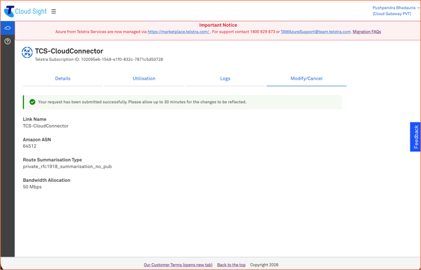Open the help question mark icon
This screenshot has width=421, height=270.
click(8, 41)
